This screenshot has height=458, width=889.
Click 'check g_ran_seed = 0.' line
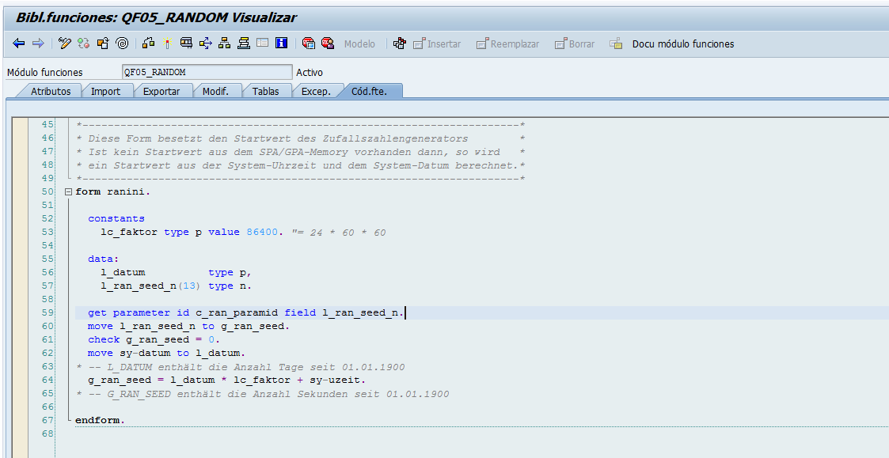click(154, 339)
